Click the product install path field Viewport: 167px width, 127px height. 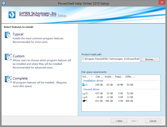(111, 59)
